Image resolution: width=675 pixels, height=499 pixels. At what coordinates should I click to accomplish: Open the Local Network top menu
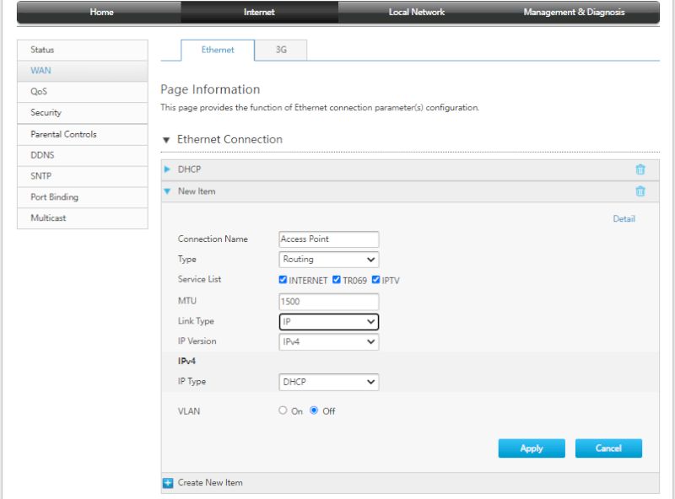coord(416,12)
